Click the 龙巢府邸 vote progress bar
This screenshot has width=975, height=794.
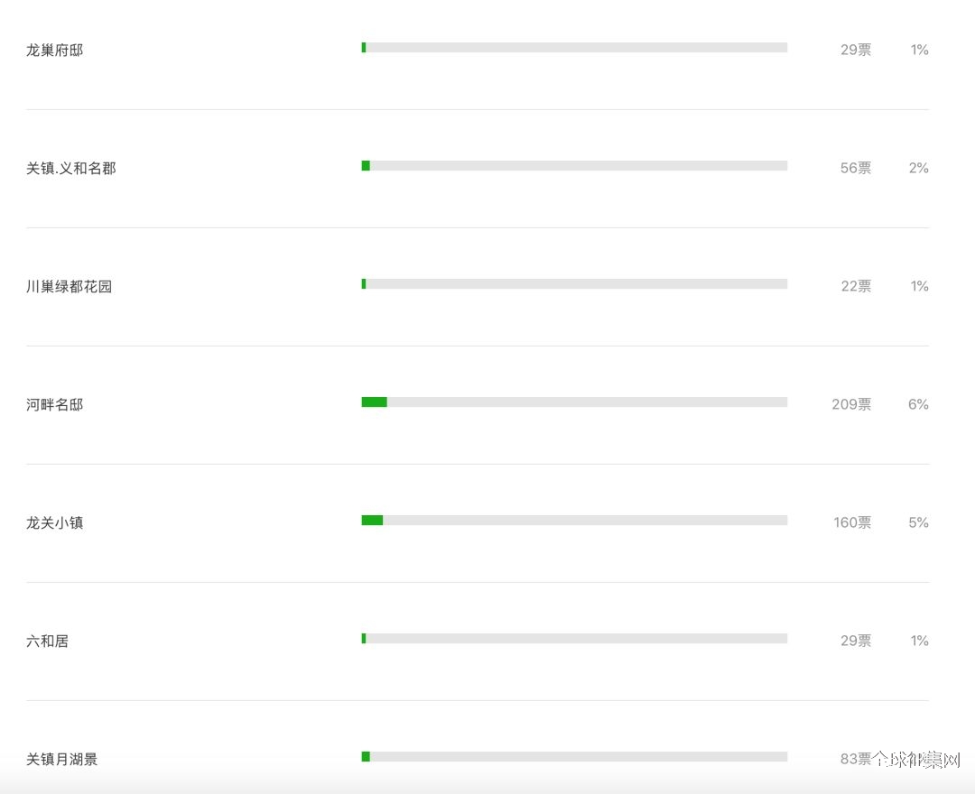pyautogui.click(x=574, y=48)
